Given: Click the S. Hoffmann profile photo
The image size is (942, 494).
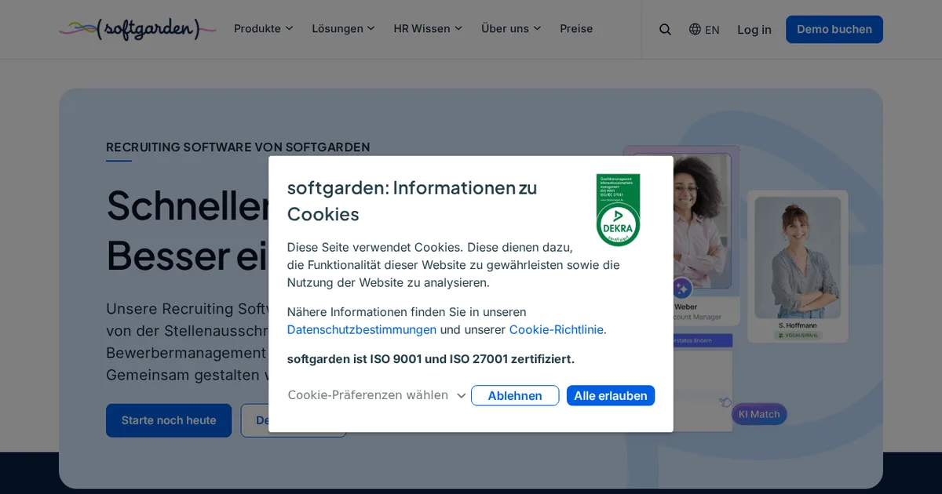Looking at the screenshot, I should click(798, 256).
